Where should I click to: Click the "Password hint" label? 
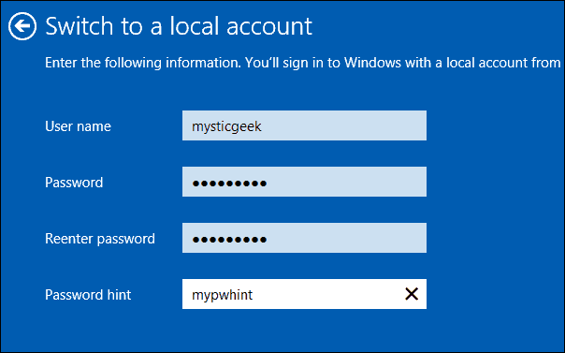click(x=88, y=295)
